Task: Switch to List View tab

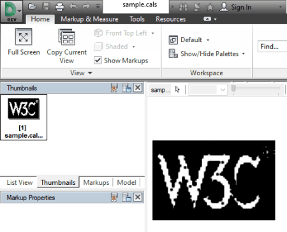Action: pos(20,182)
